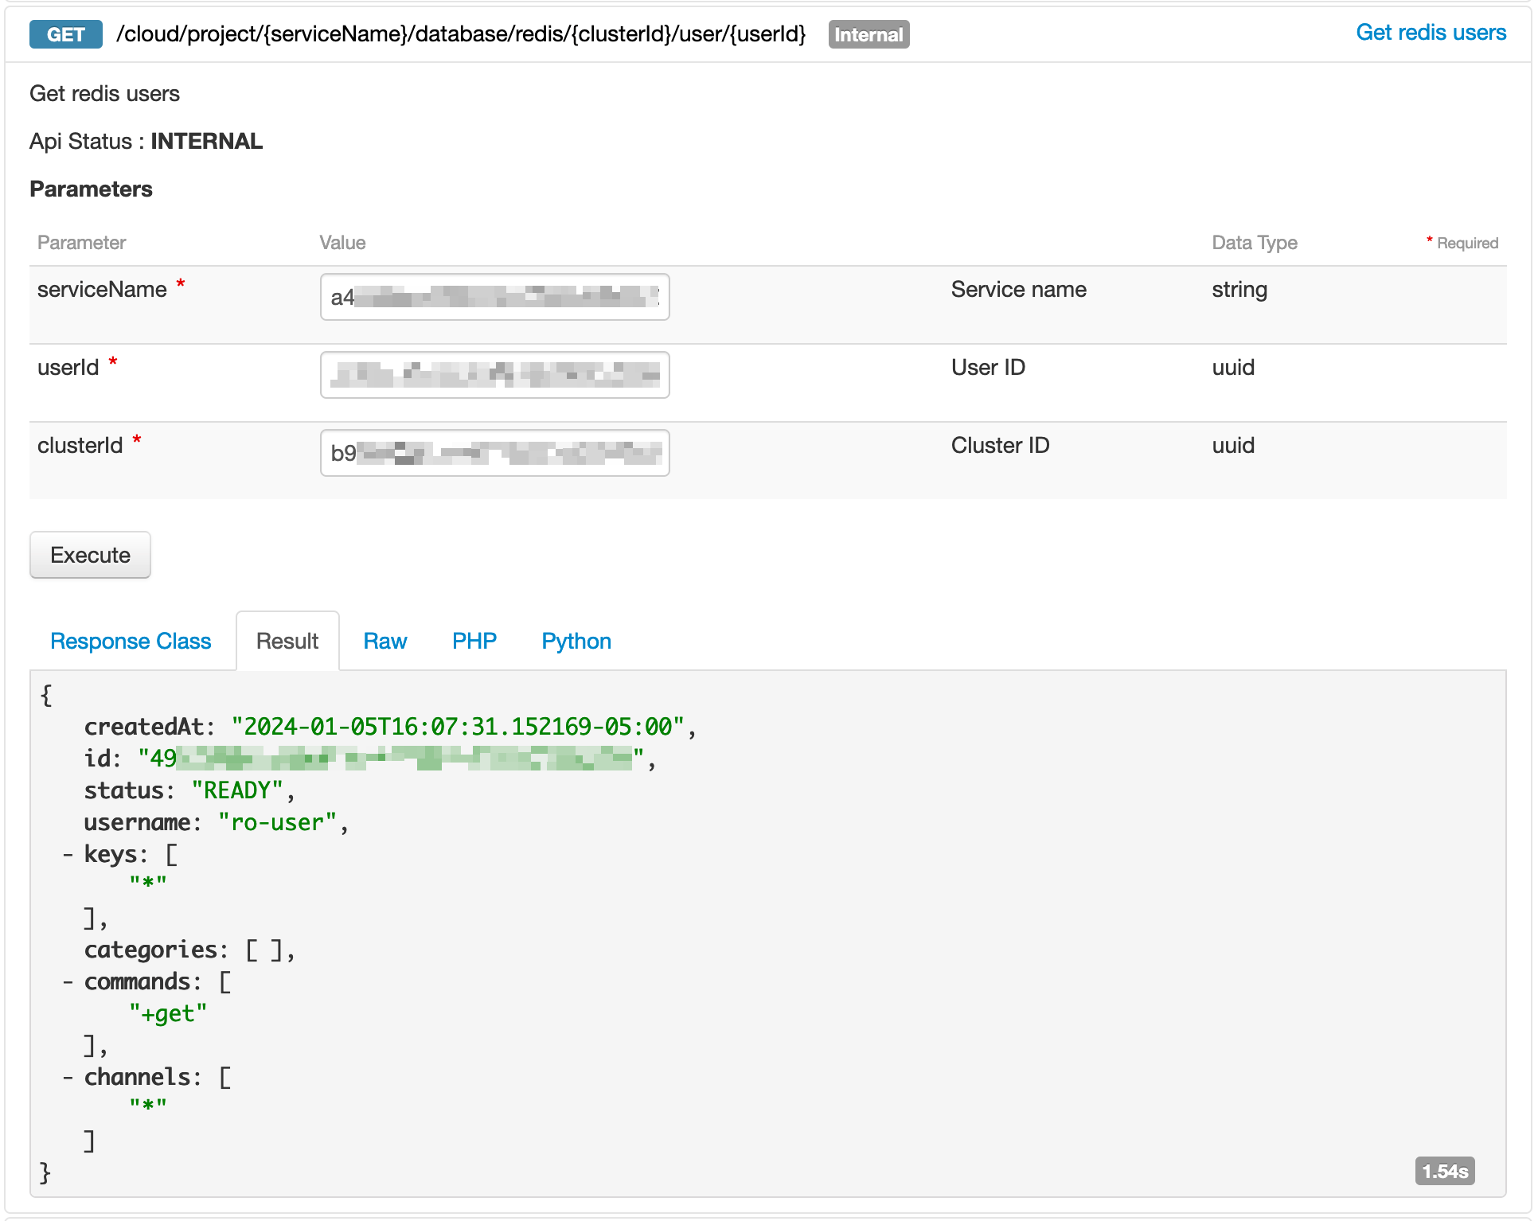Select the "ro-user" username value
Screen dimensions: 1538x1221
coord(278,822)
